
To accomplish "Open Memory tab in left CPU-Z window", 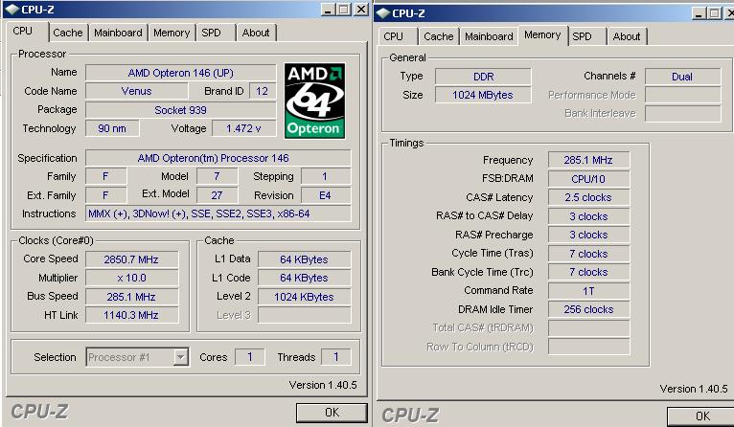I will click(x=172, y=33).
